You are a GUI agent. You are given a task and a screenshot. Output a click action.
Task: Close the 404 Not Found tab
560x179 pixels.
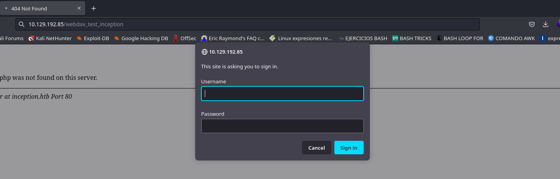tap(79, 8)
